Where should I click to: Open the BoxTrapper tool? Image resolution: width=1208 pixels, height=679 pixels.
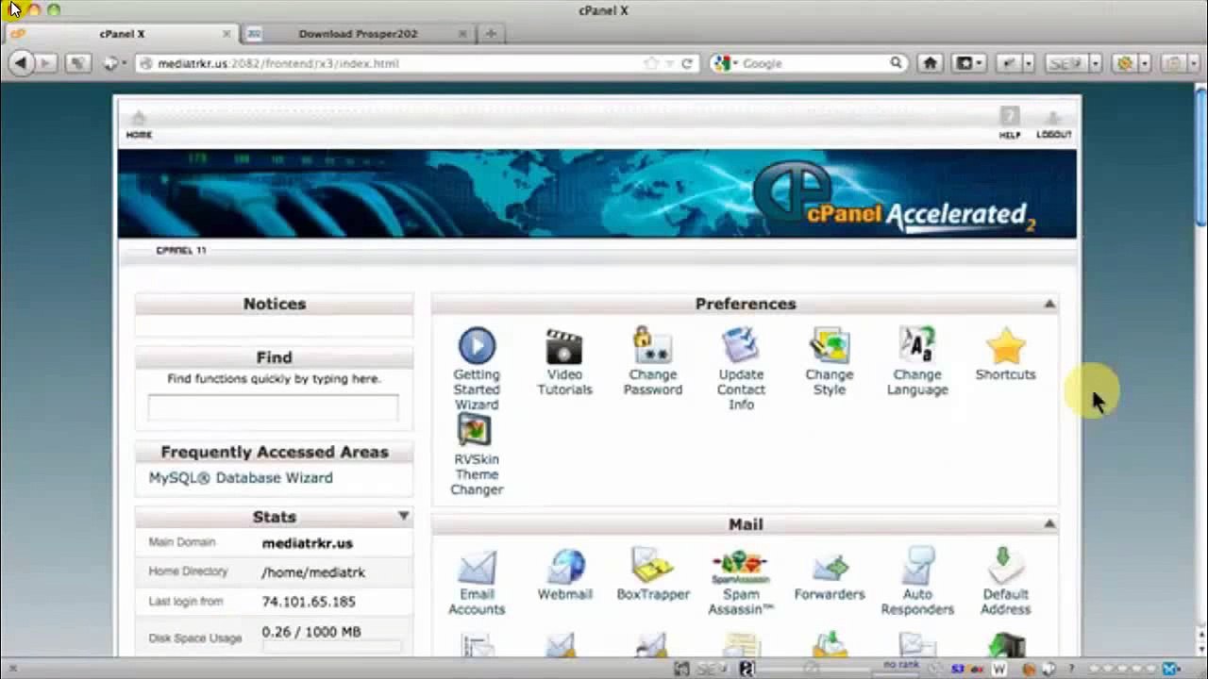(x=653, y=574)
